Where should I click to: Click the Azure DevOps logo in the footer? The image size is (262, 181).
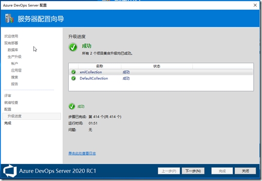(x=10, y=171)
